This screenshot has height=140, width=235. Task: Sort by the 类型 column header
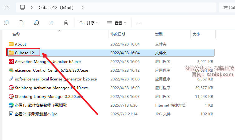[x=159, y=34]
